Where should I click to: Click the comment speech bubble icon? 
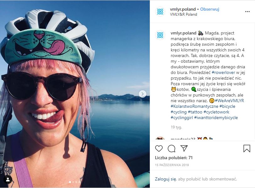tap(171, 148)
